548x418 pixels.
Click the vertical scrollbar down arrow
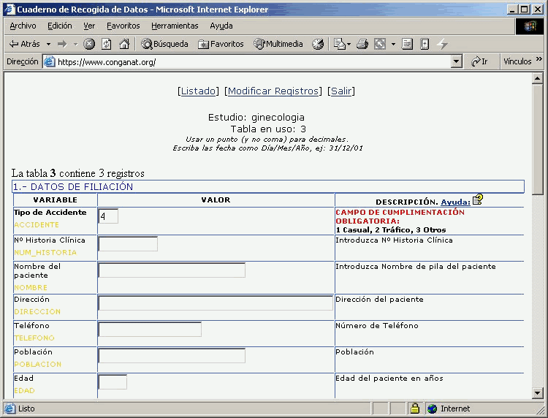[x=538, y=393]
